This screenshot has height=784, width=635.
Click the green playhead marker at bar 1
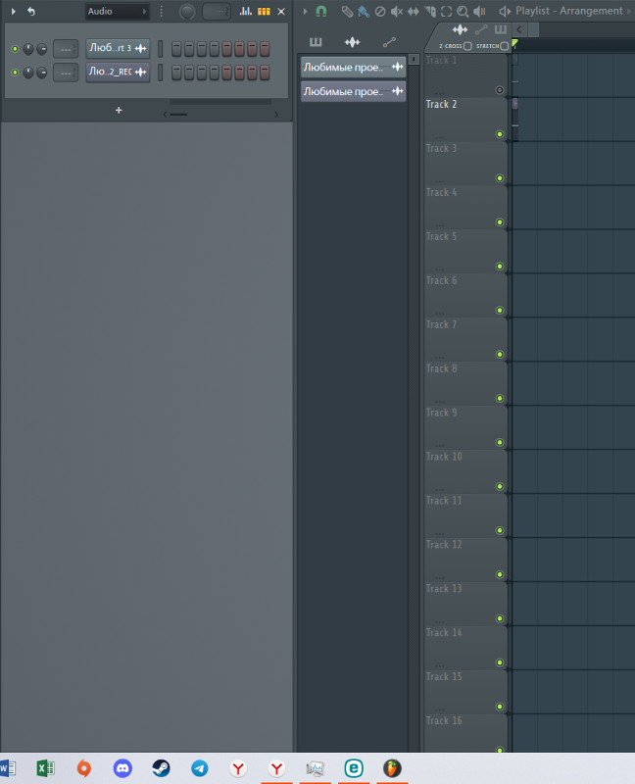[x=514, y=44]
